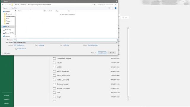Image resolution: width=190 pixels, height=107 pixels.
Task: Open HiSuite folder in Excel list
Action: [86, 63]
